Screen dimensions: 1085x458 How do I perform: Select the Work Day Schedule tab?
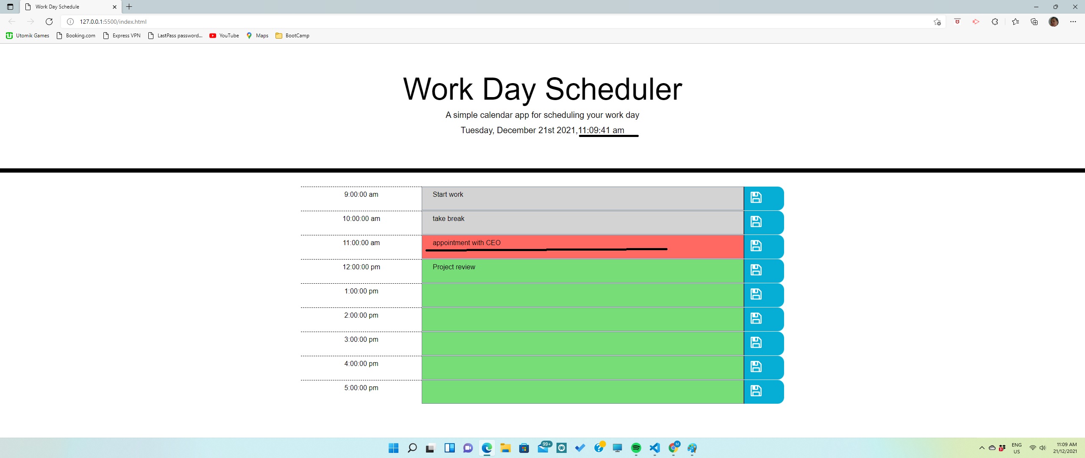(71, 7)
